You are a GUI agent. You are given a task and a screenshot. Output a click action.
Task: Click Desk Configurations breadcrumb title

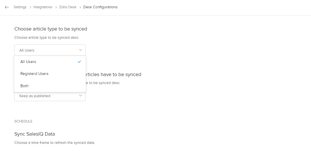(100, 7)
